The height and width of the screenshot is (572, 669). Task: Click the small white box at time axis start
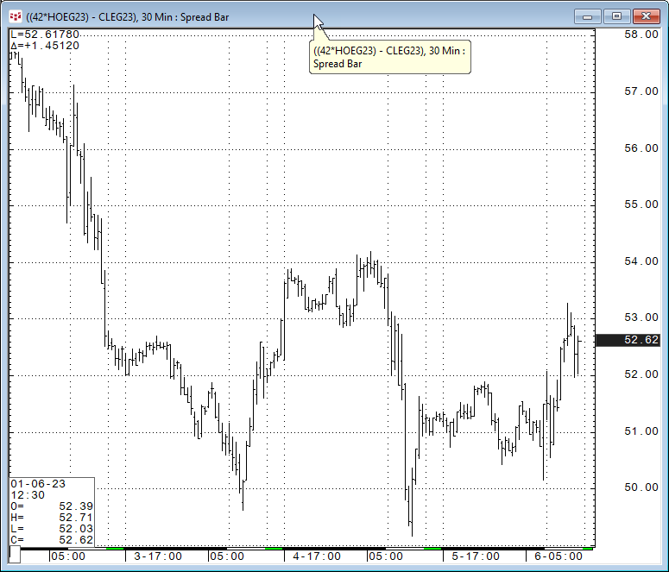coord(15,555)
